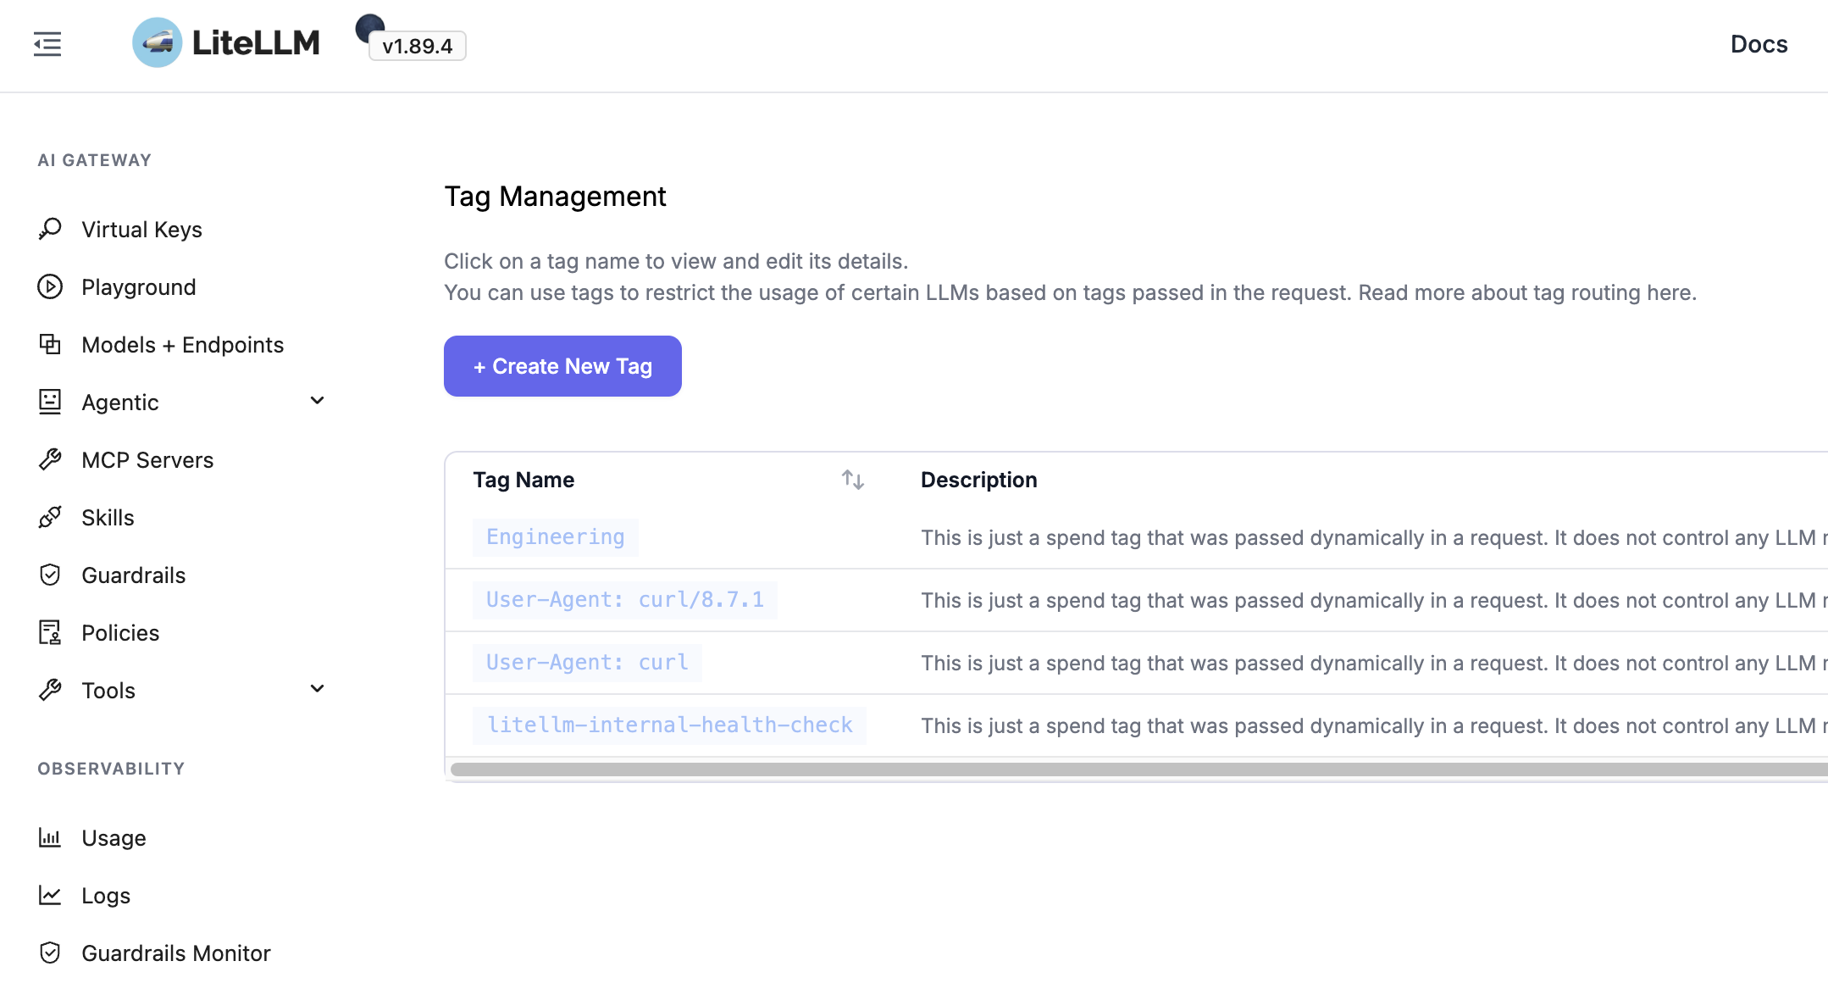Image resolution: width=1828 pixels, height=1000 pixels.
Task: Click the Virtual Keys key icon
Action: pyautogui.click(x=50, y=229)
